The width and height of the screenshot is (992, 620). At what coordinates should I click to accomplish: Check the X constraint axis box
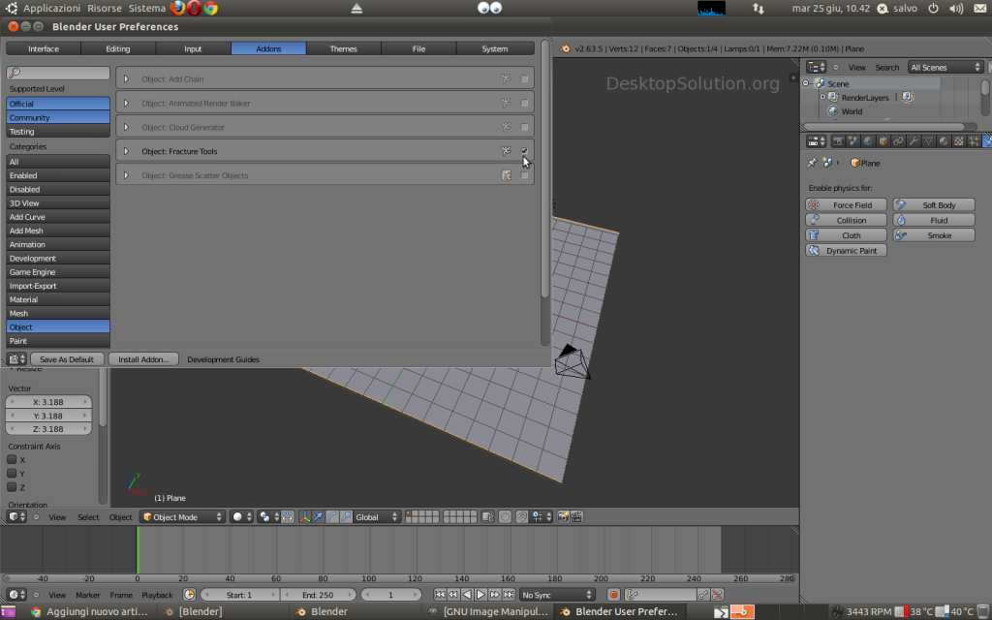13,459
